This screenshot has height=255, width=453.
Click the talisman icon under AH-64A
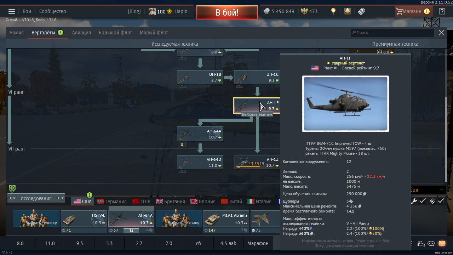click(182, 144)
